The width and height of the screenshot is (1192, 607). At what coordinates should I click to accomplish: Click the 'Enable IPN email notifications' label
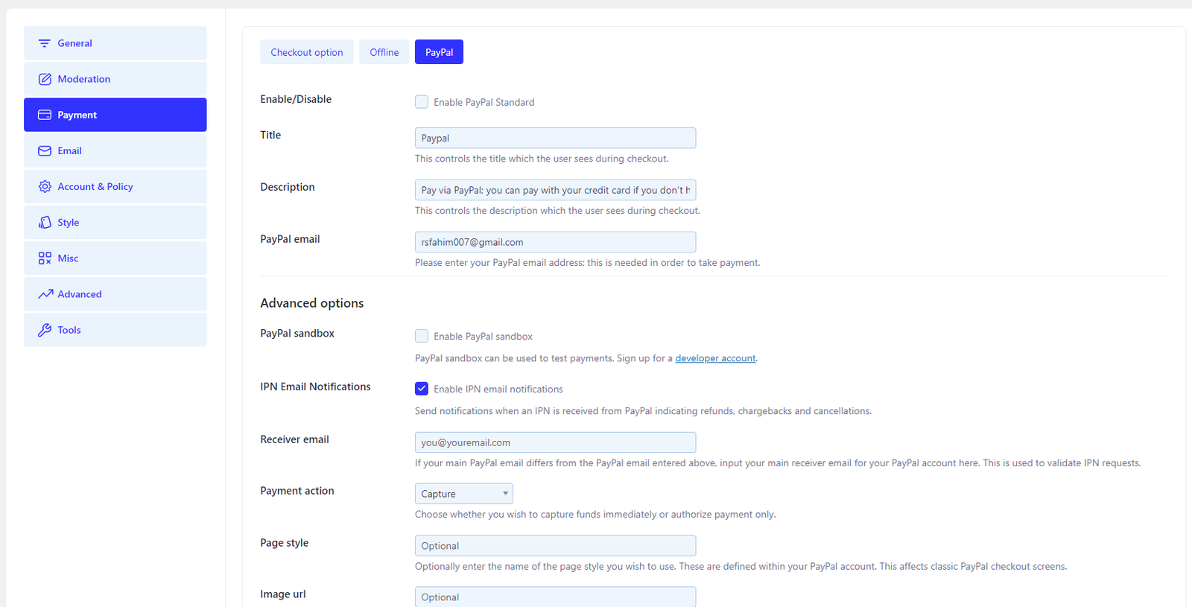[x=498, y=390]
